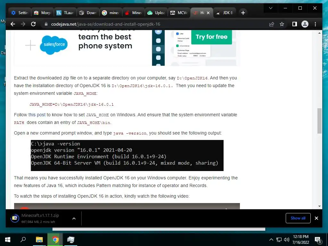Viewport: 328px width, 246px height.
Task: Open the taskbar clock 12:18 PM
Action: [x=300, y=240]
